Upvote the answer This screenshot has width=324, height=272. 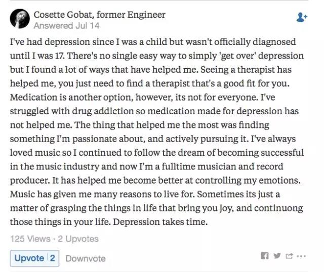29,258
